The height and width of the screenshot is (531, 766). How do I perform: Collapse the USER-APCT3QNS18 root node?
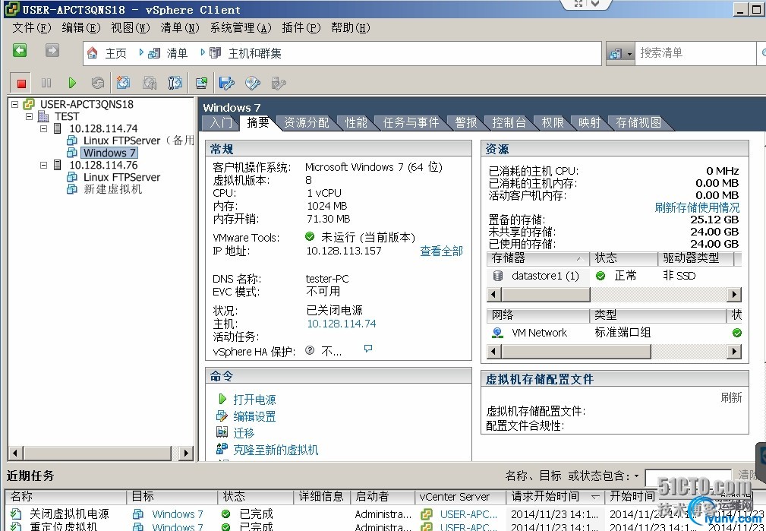14,104
